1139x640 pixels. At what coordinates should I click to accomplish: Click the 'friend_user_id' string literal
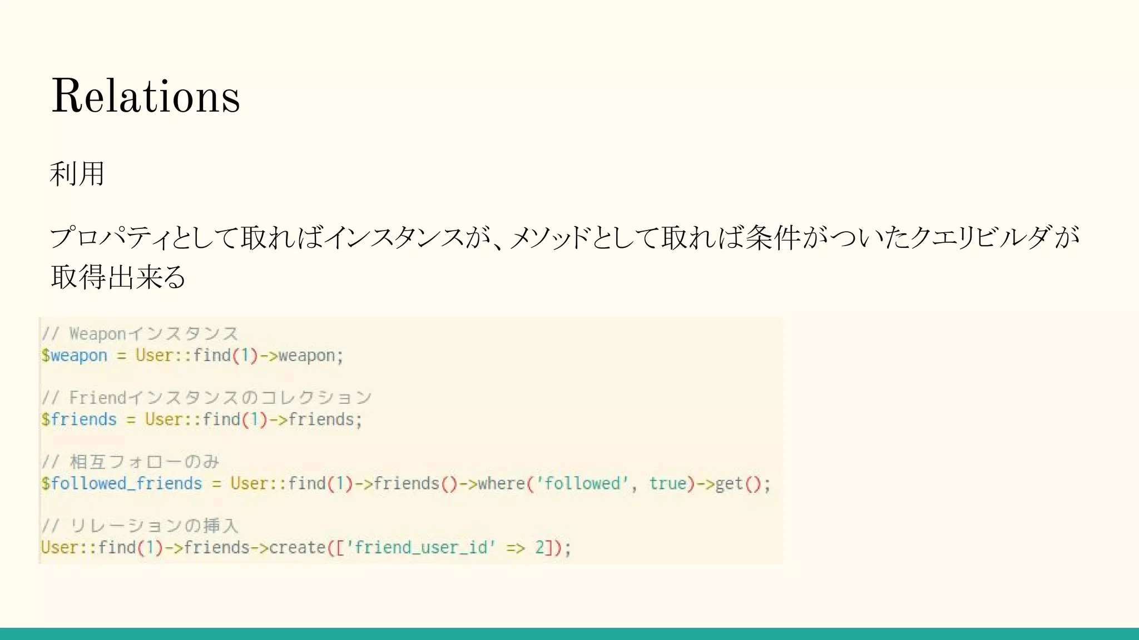421,548
